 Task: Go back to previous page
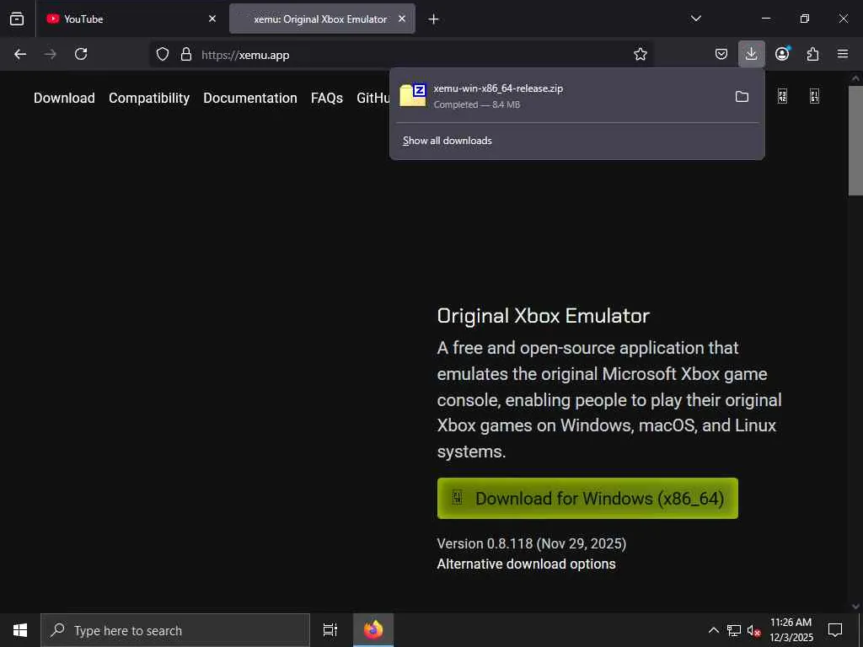[20, 54]
